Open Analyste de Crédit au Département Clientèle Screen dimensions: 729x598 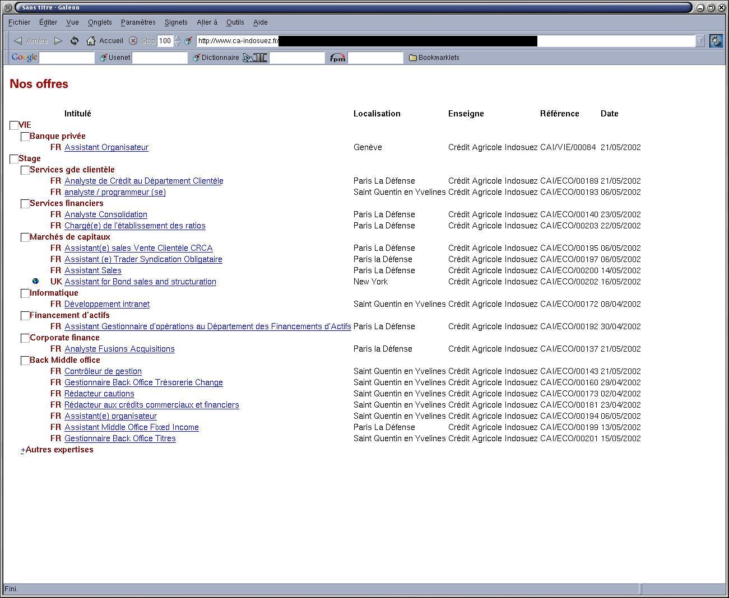[144, 181]
